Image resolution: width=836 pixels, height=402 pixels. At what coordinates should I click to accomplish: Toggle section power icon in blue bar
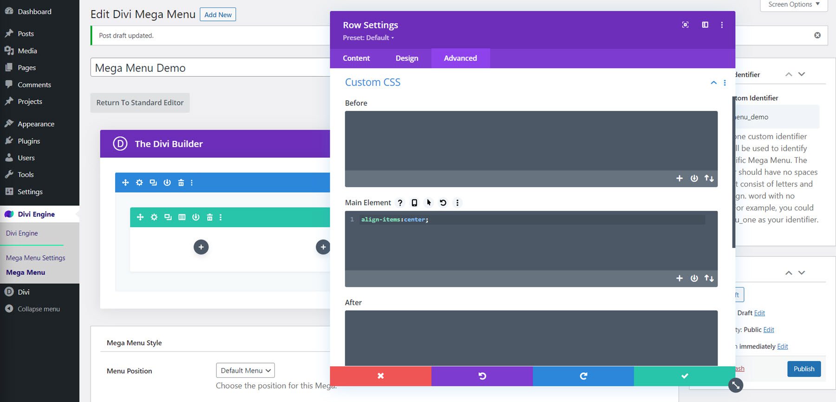pos(167,183)
